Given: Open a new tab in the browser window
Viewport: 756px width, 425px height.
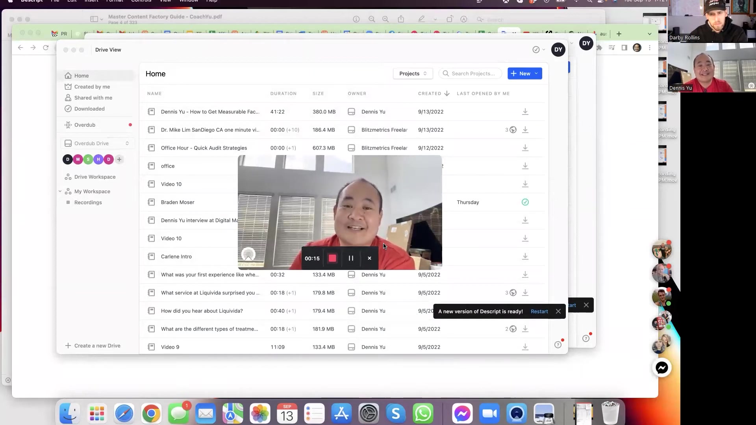Looking at the screenshot, I should click(619, 34).
